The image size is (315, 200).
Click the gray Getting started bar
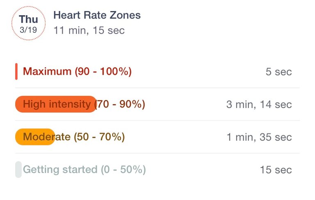click(18, 170)
